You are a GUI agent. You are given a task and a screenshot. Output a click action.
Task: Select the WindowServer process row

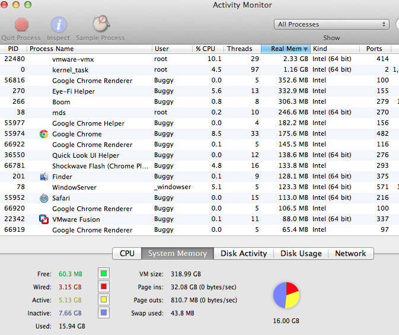click(x=199, y=187)
